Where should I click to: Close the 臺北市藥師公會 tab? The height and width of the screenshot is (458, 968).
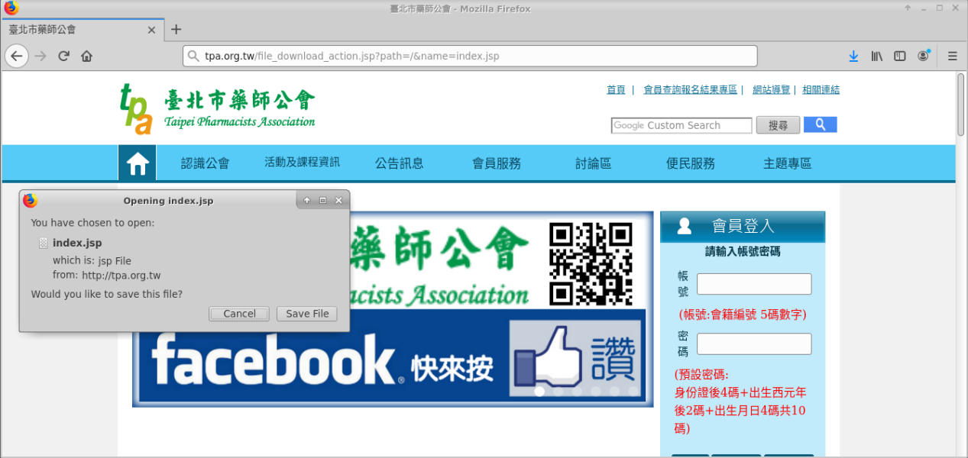click(151, 30)
